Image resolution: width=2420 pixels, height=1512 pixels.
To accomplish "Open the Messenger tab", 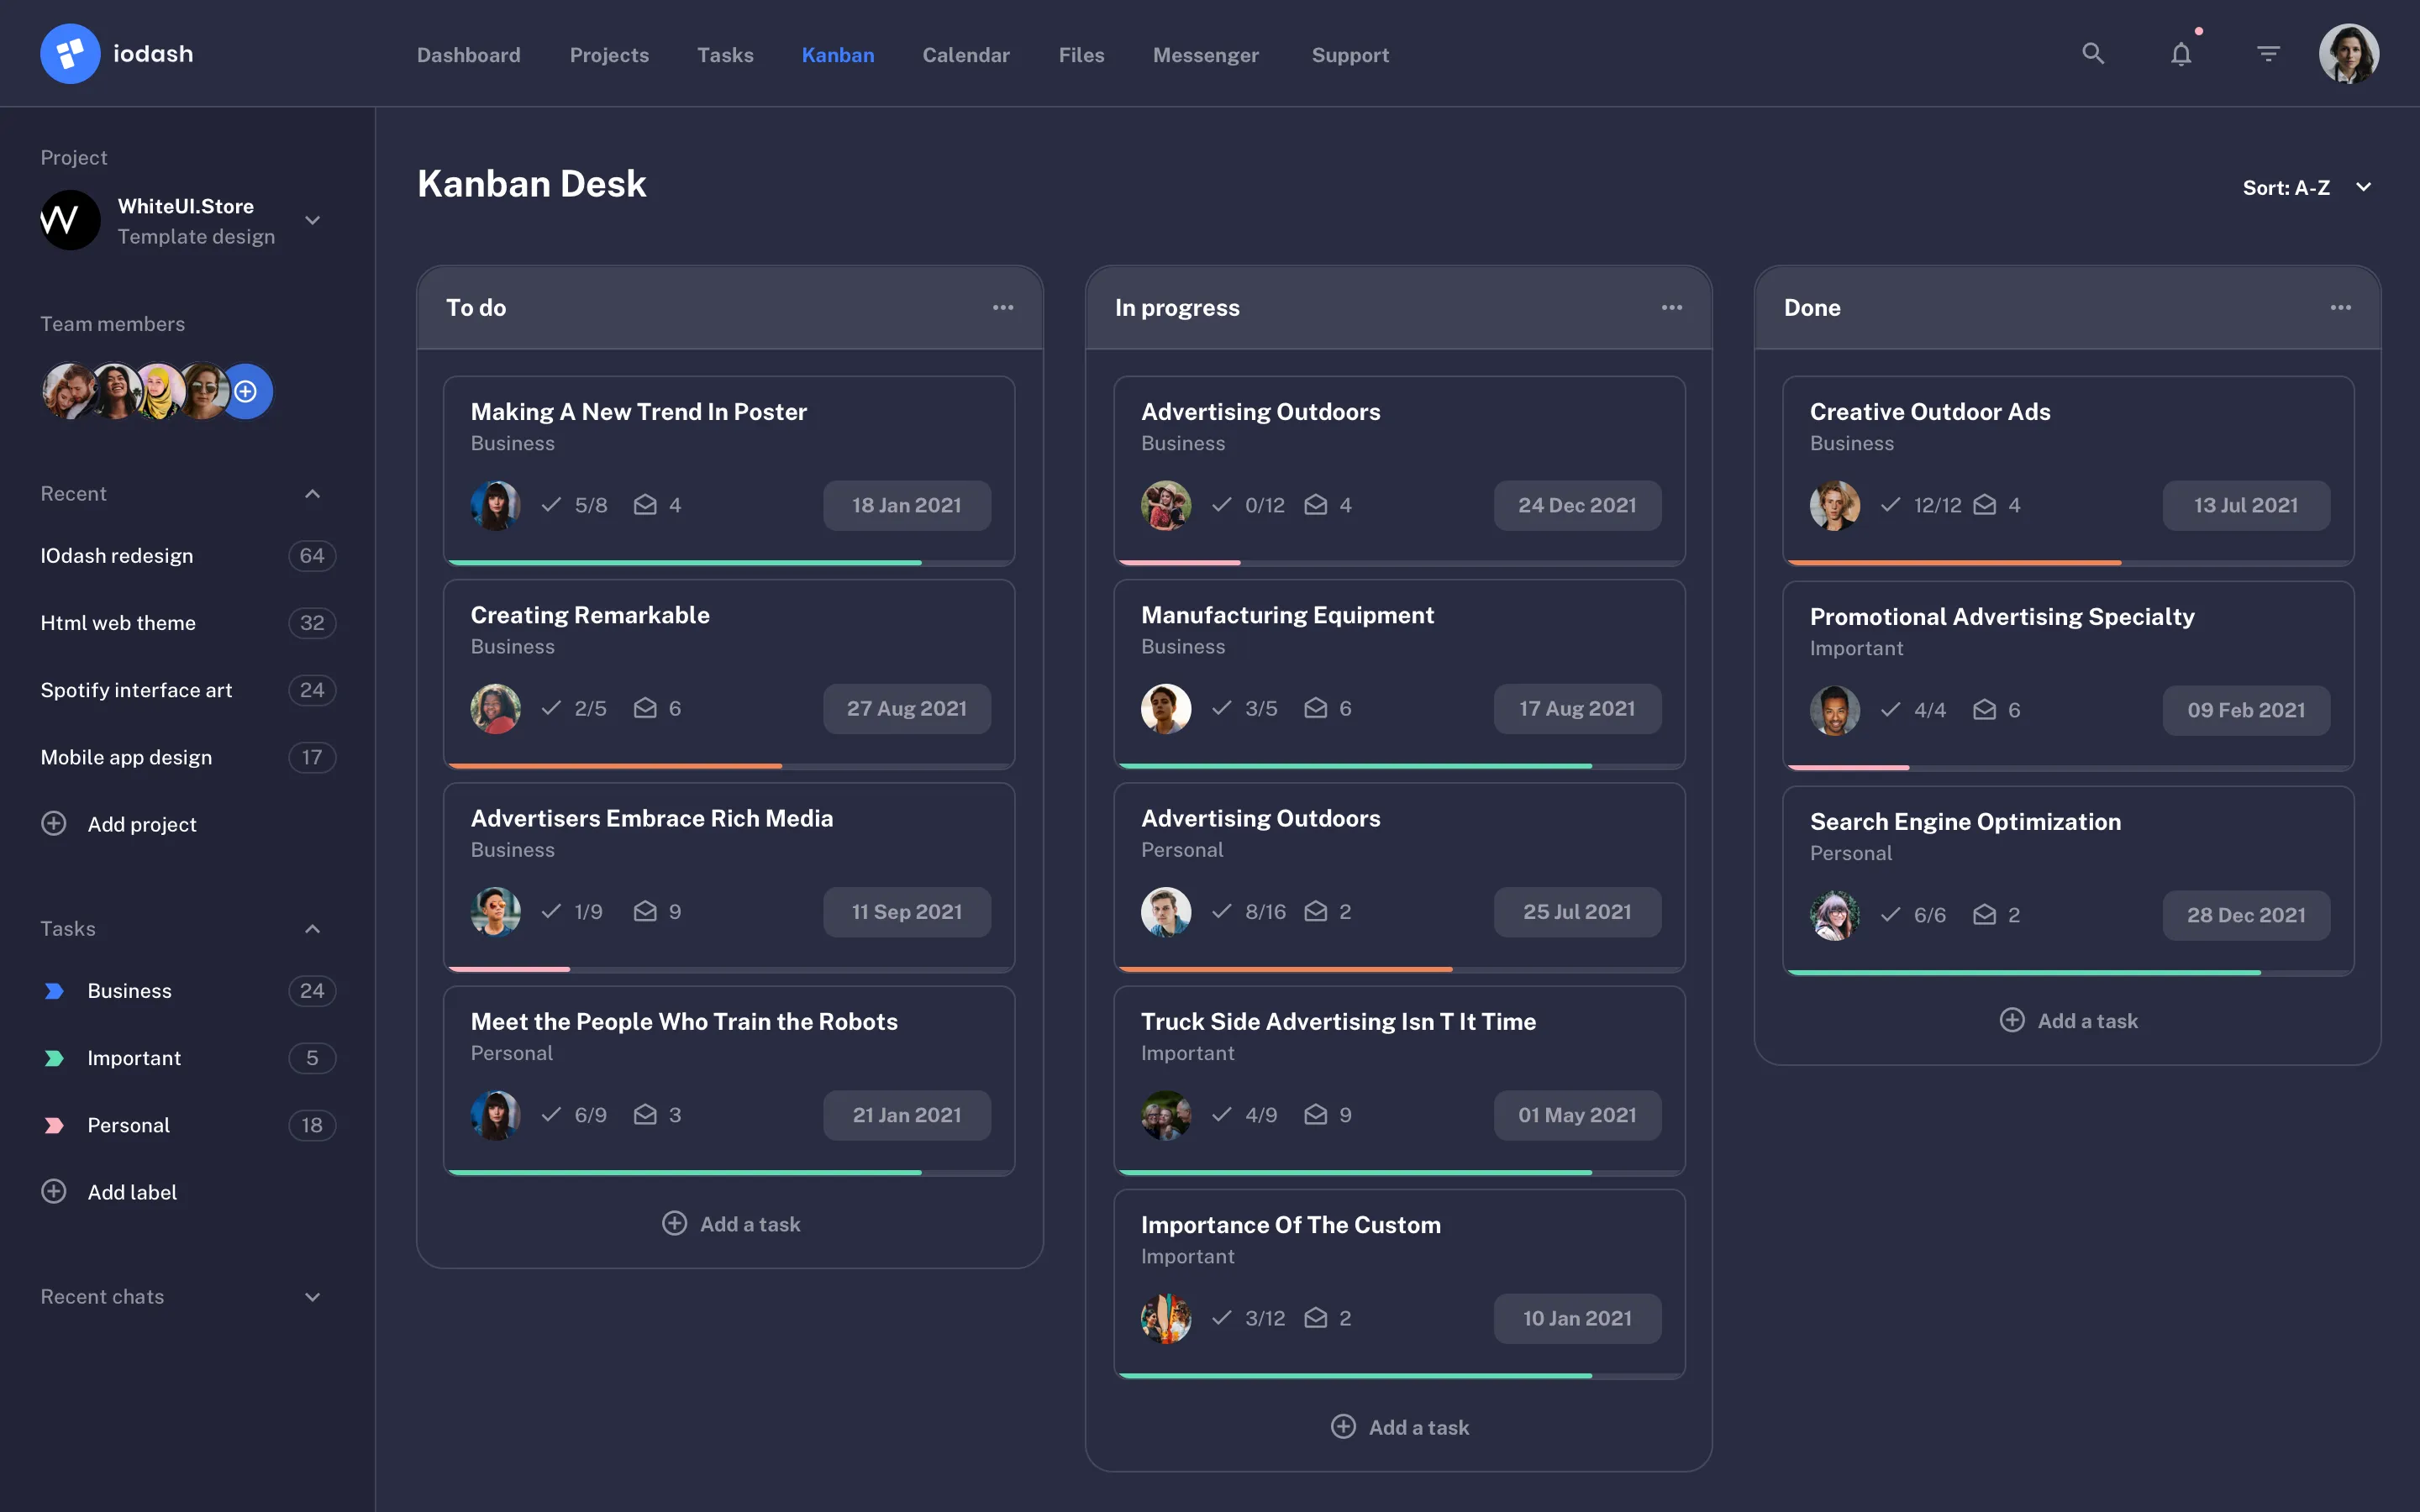I will (1205, 55).
